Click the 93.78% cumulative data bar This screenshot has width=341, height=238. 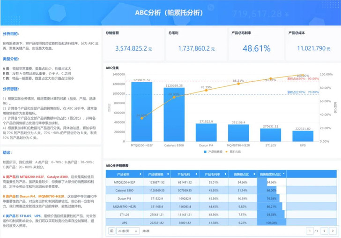coord(271,215)
